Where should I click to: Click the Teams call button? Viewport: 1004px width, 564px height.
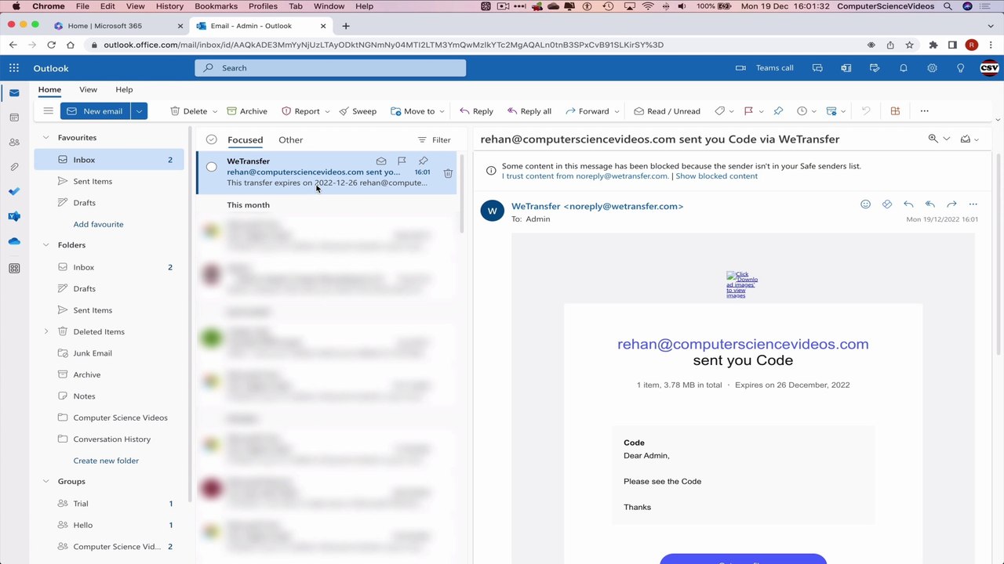click(765, 68)
